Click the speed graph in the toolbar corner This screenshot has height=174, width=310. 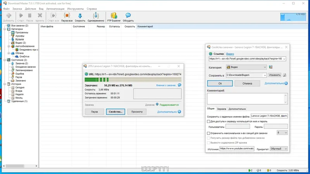click(x=293, y=17)
